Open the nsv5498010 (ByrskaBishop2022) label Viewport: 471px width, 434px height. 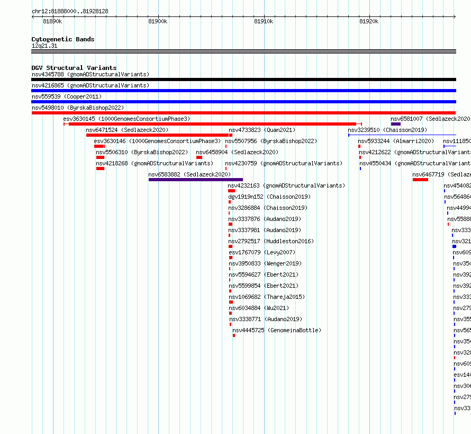tap(78, 108)
